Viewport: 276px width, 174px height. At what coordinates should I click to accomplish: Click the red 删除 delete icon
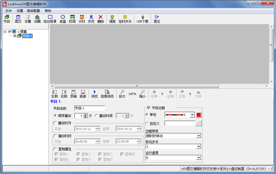click(x=101, y=19)
